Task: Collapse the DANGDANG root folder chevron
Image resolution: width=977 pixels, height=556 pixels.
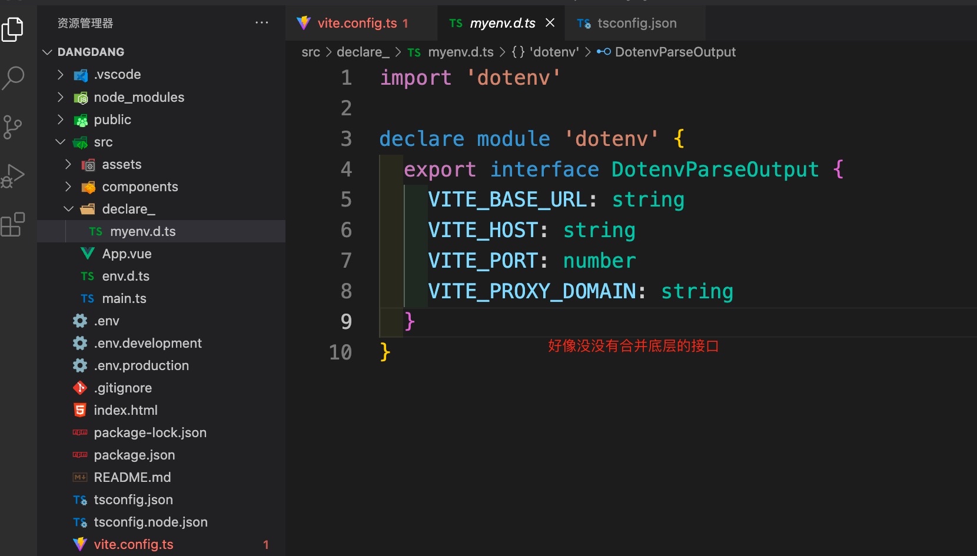Action: 48,52
